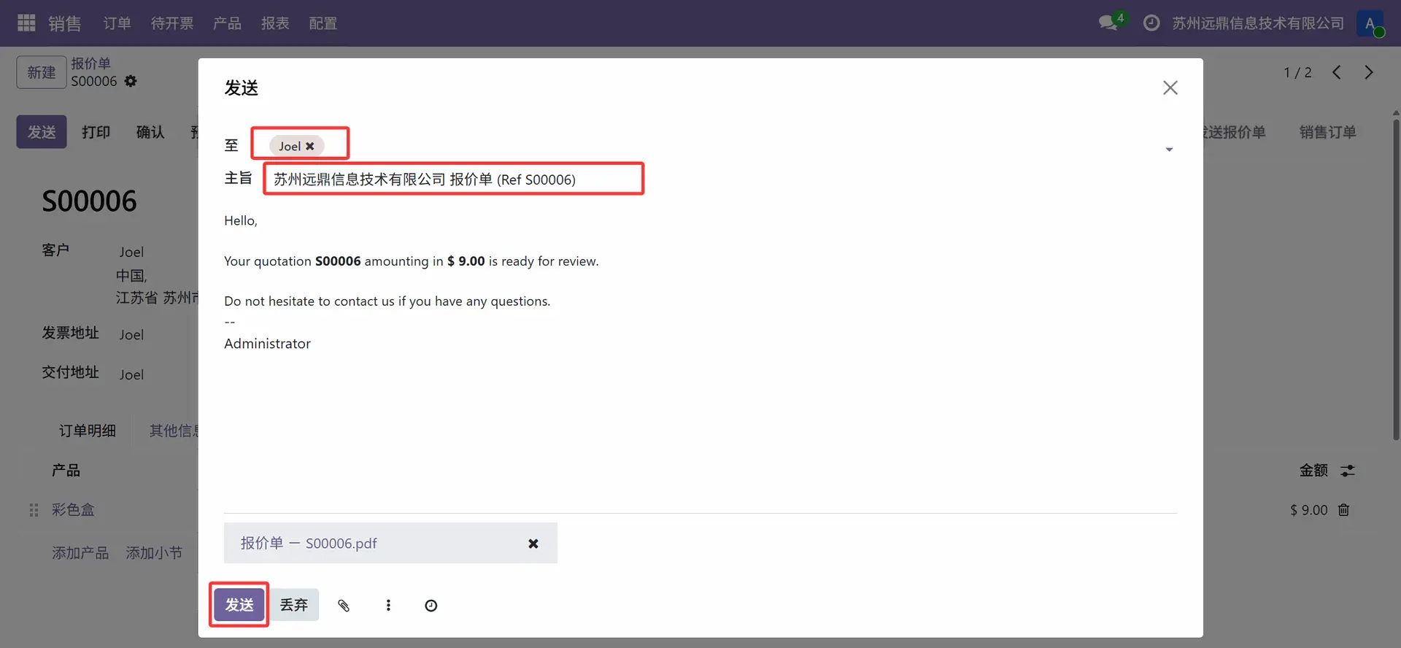Viewport: 1401px width, 648px height.
Task: Open the three-dot more options menu
Action: (388, 605)
